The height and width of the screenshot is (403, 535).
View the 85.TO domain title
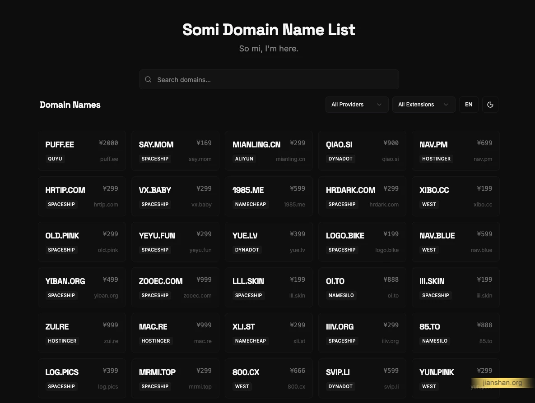click(429, 327)
